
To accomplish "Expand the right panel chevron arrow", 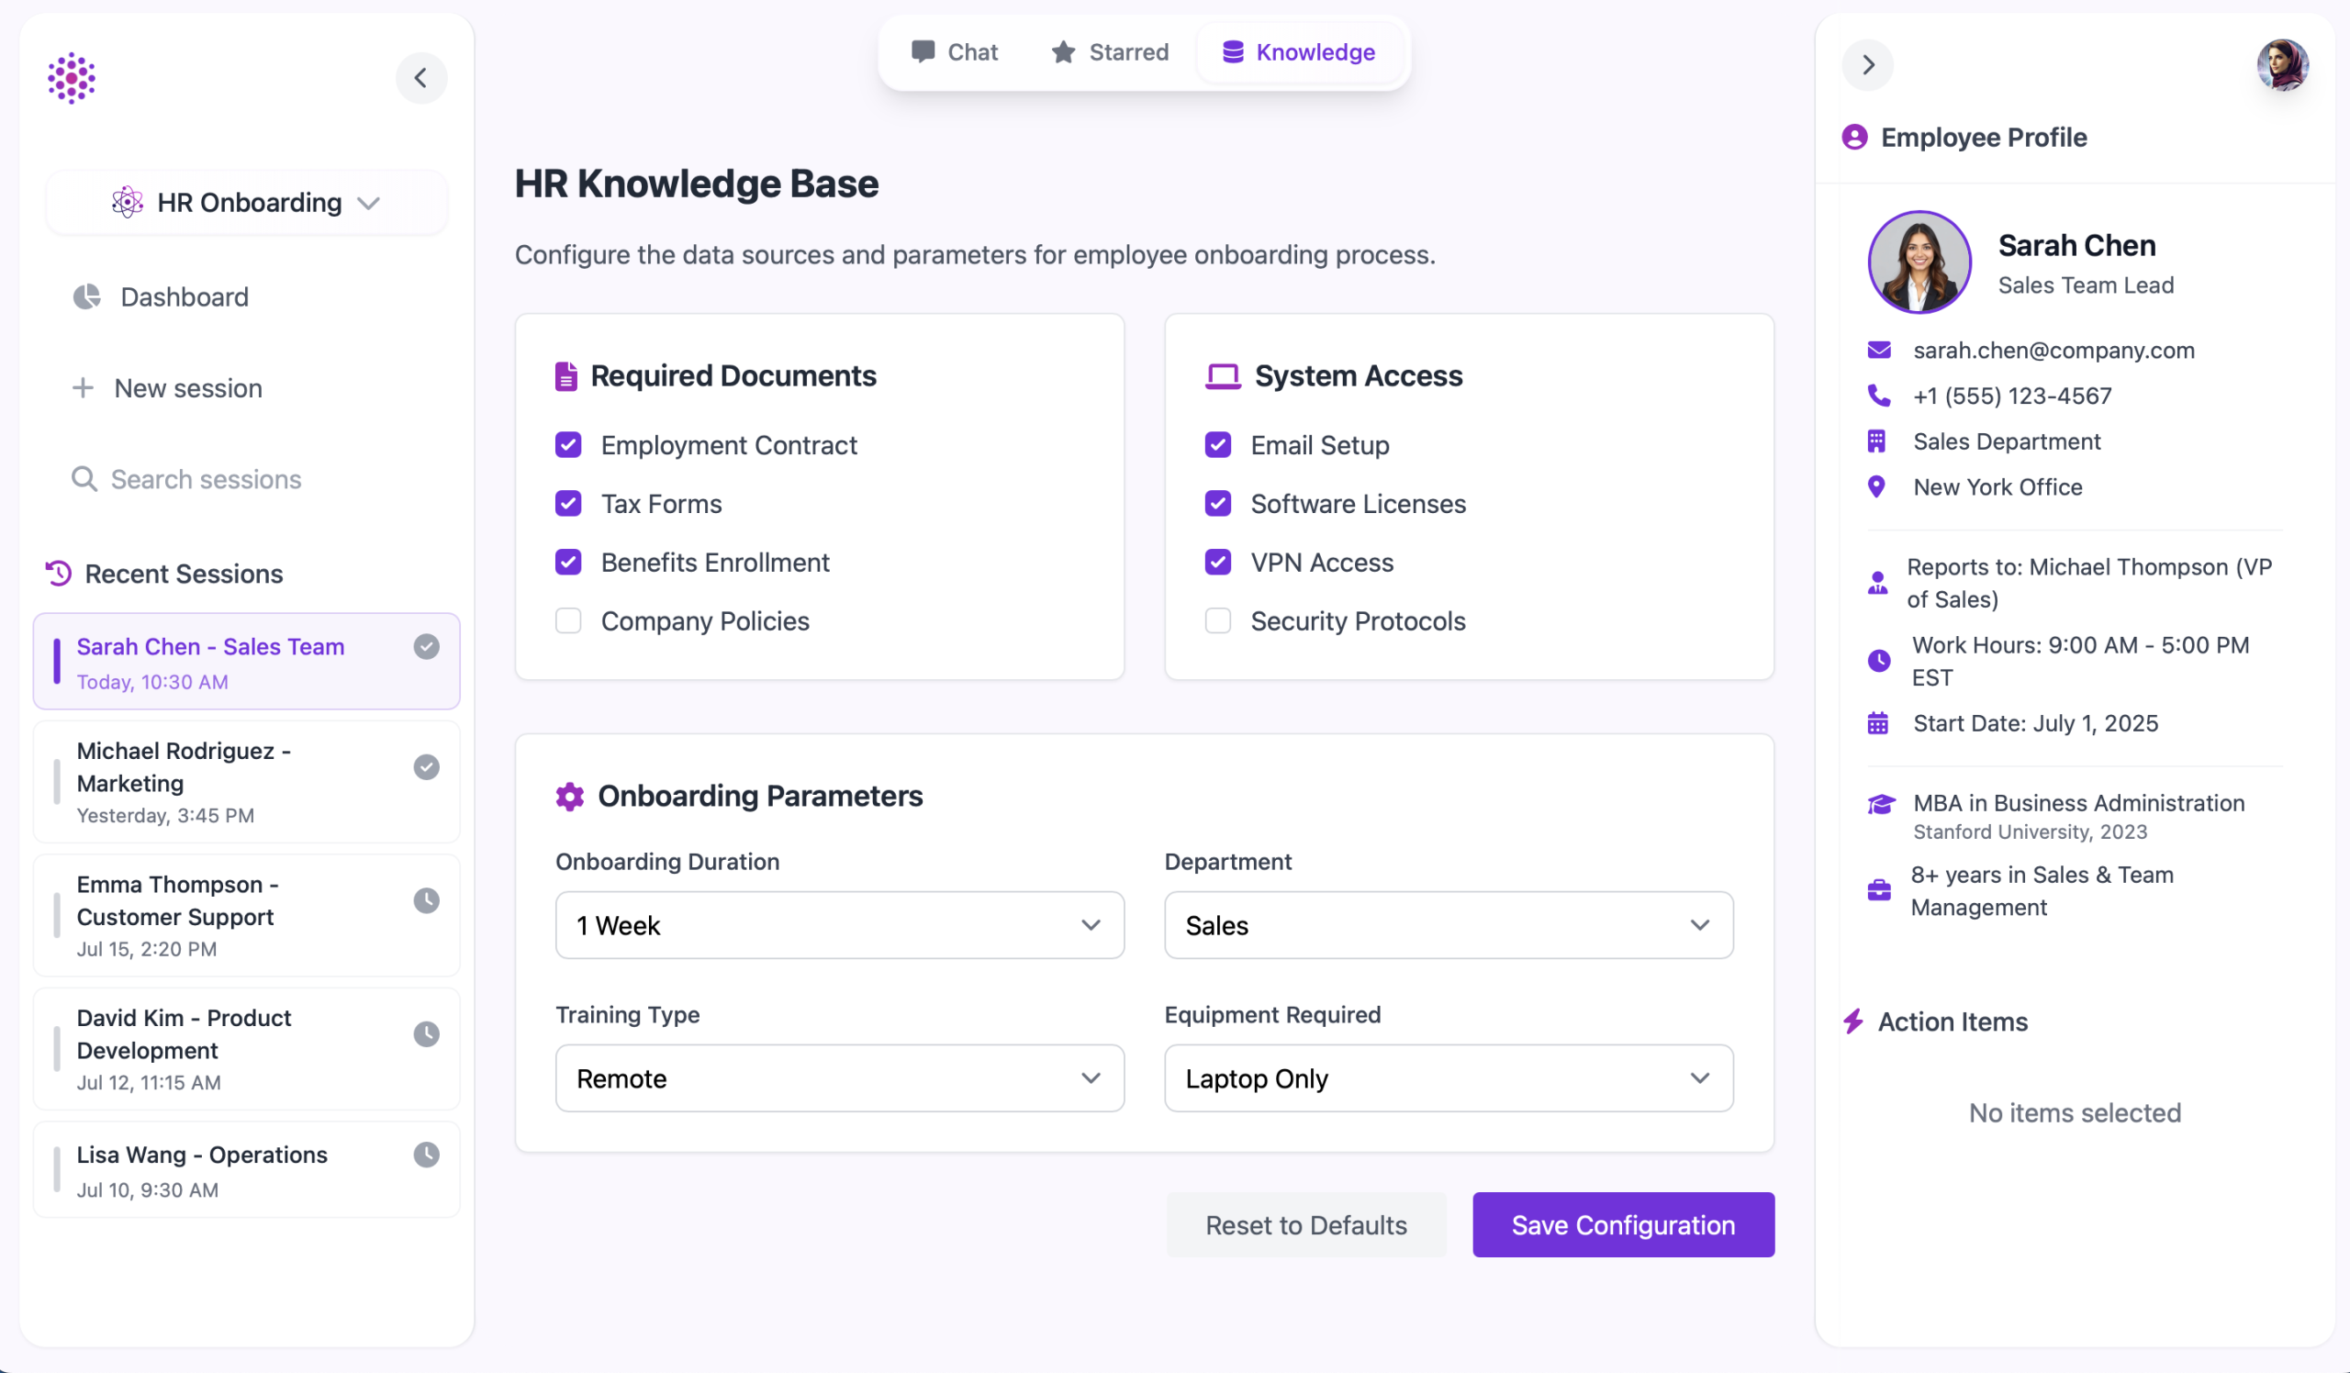I will point(1867,64).
